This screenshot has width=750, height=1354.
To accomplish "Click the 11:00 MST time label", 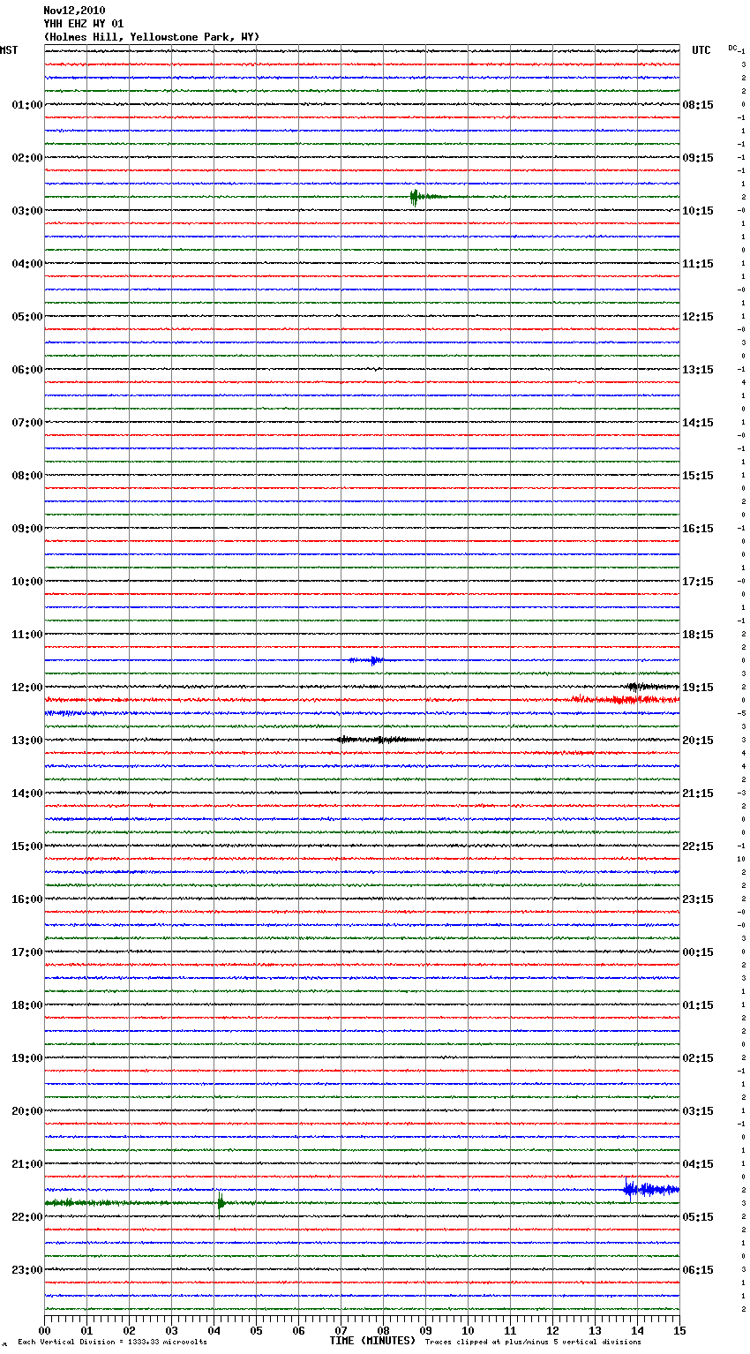I will click(x=27, y=635).
